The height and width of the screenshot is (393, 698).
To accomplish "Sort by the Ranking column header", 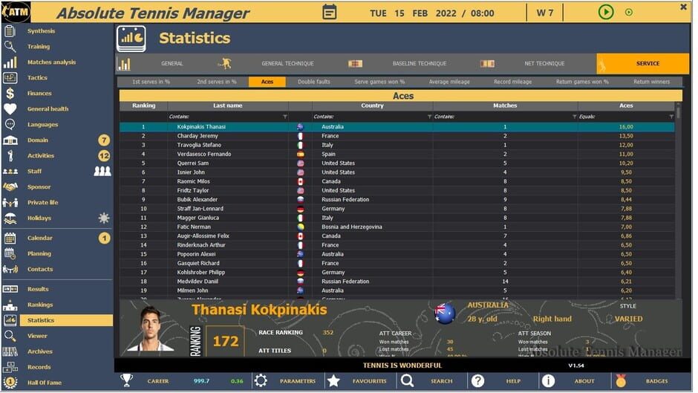I will coord(145,106).
